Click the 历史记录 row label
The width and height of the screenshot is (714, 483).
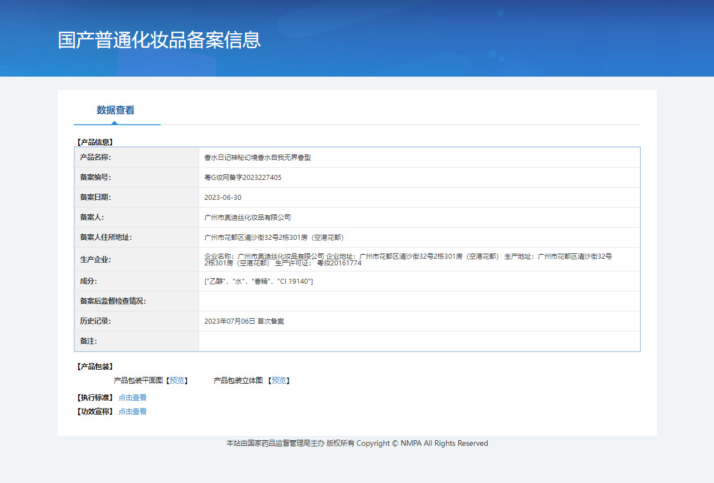[95, 321]
